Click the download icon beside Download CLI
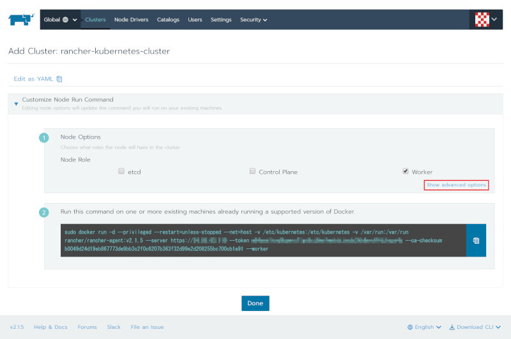This screenshot has width=511, height=339. click(x=452, y=327)
